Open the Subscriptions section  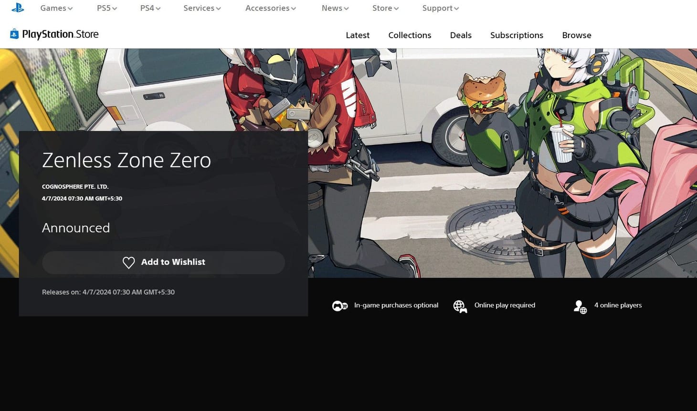[517, 35]
